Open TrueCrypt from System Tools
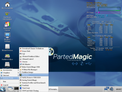 tap(34, 88)
